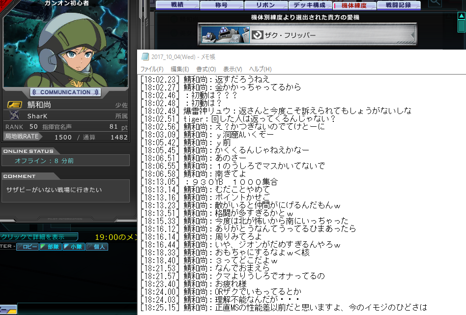The width and height of the screenshot is (466, 315).
Task: Open the ファイル(F) menu in Notepad
Action: pyautogui.click(x=152, y=69)
